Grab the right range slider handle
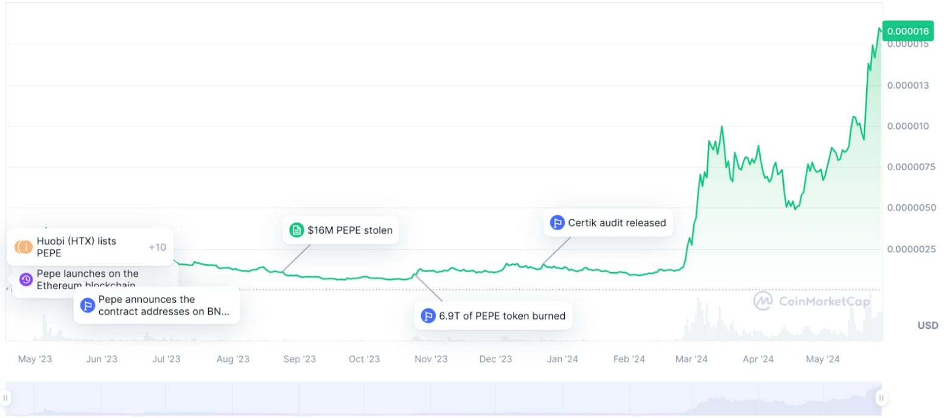947x418 pixels. [881, 399]
